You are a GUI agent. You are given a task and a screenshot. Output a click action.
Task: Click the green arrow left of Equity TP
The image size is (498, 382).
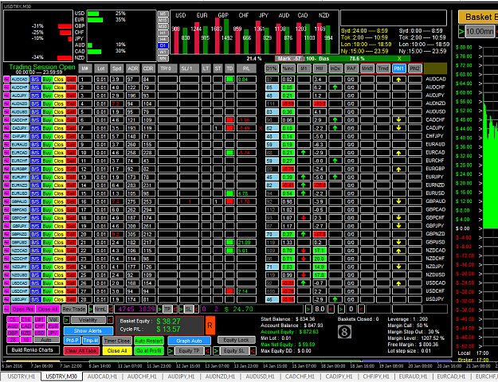171,351
